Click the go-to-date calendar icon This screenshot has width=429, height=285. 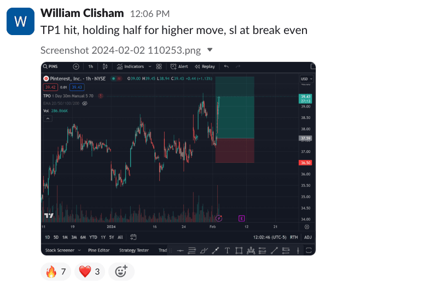tap(134, 237)
